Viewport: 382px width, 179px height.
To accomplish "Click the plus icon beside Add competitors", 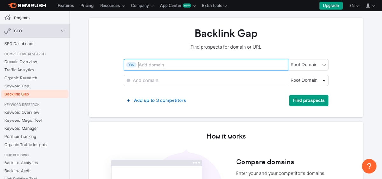I will click(x=128, y=100).
